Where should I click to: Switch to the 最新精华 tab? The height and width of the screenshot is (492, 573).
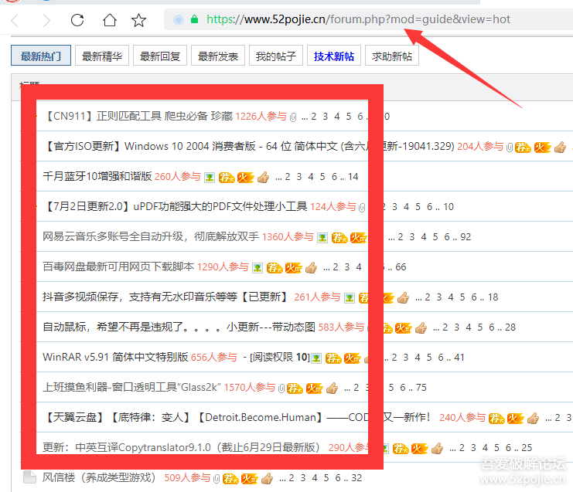[x=102, y=56]
